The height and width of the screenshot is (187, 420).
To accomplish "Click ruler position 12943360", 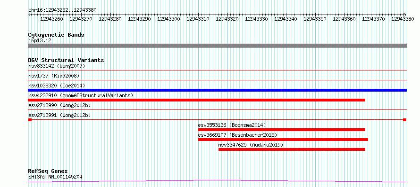I will [344, 19].
